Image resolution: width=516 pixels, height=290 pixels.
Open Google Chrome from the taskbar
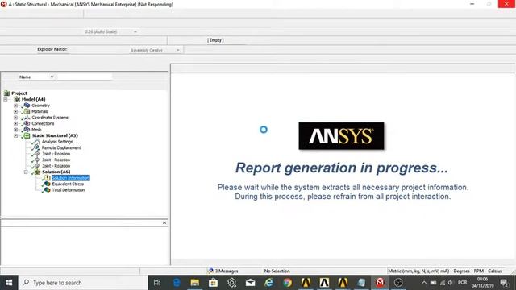pyautogui.click(x=287, y=283)
